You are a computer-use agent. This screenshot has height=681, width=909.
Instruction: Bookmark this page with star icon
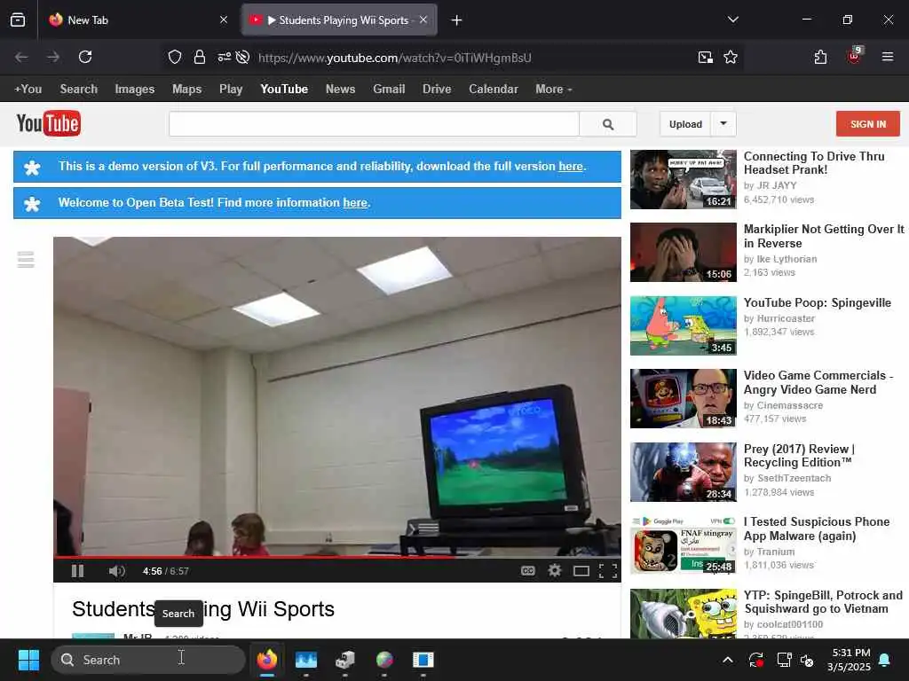[731, 57]
